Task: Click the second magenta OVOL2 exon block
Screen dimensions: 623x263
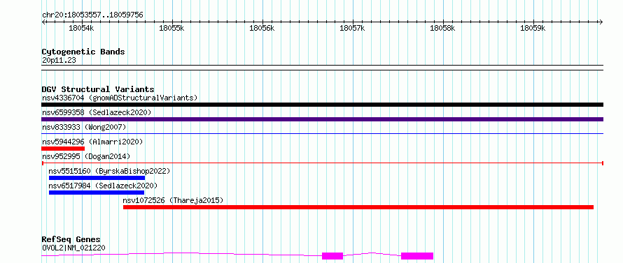Action: pos(417,256)
